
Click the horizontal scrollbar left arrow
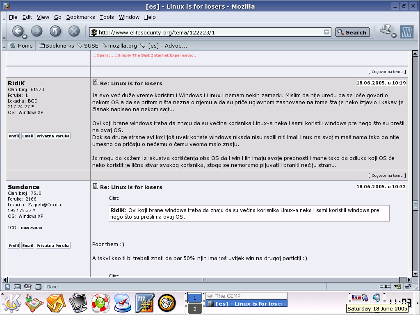[x=5, y=280]
